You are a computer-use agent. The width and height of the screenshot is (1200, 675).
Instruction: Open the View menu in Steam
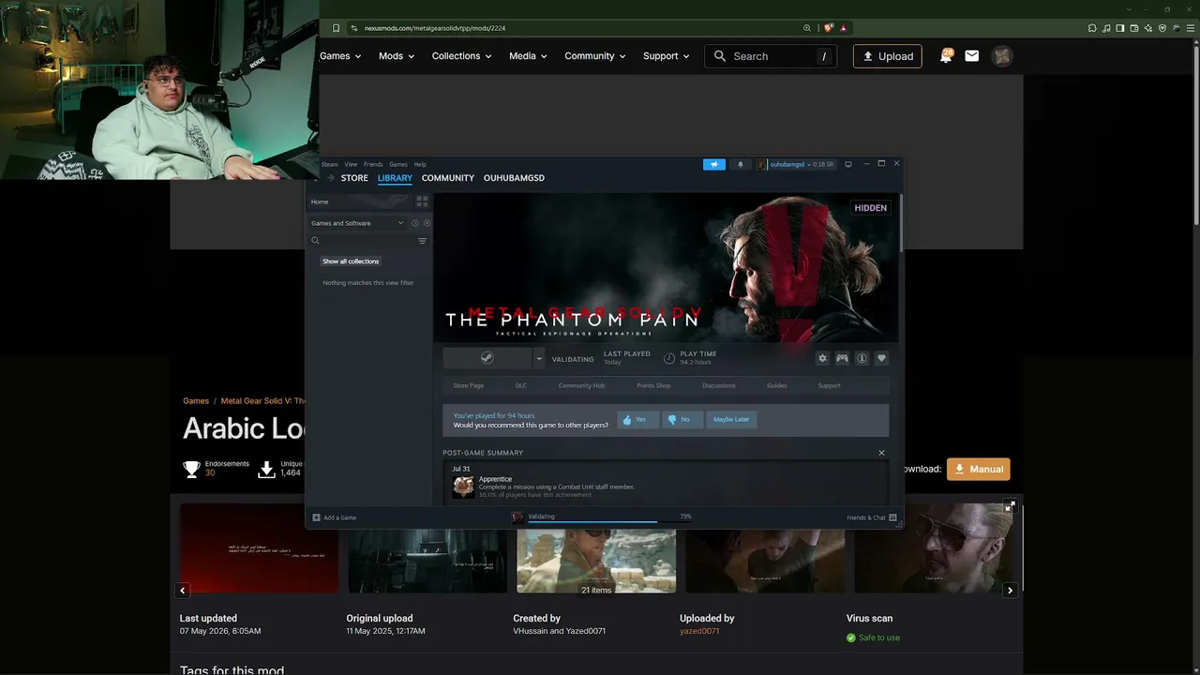point(351,164)
